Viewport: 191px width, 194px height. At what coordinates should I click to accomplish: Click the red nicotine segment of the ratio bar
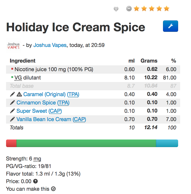[11, 143]
